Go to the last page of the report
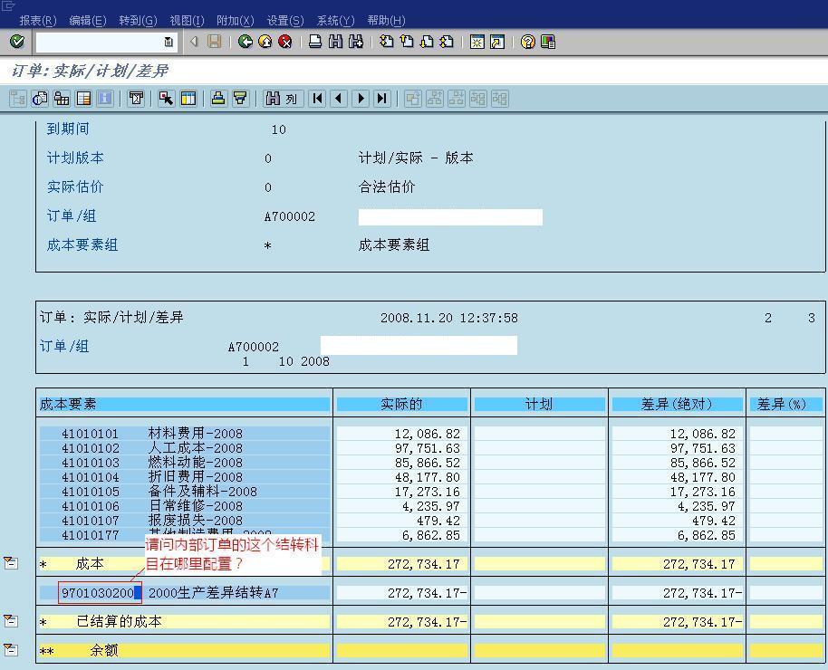This screenshot has width=828, height=670. pyautogui.click(x=382, y=99)
